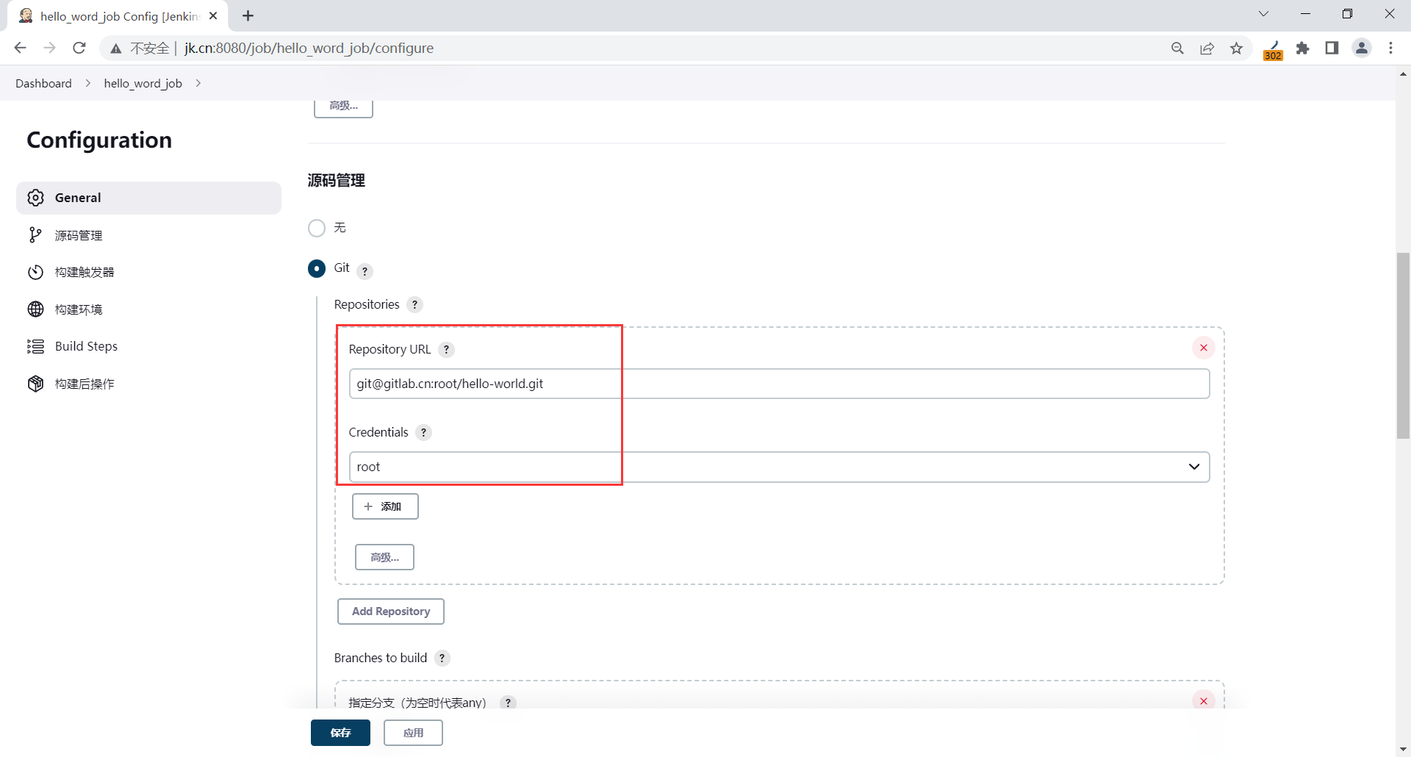Open the hello_word_job breadcrumb link
This screenshot has height=757, width=1411.
(143, 83)
